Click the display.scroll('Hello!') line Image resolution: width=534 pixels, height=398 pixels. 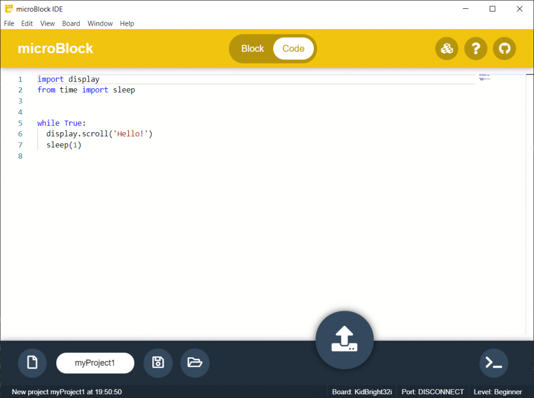click(x=100, y=134)
